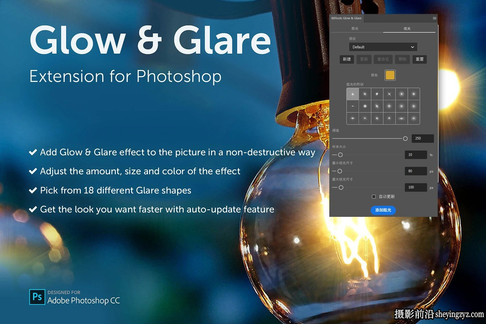Select the first glare shape in the third row
Viewport: 486px width, 324px height.
352,118
